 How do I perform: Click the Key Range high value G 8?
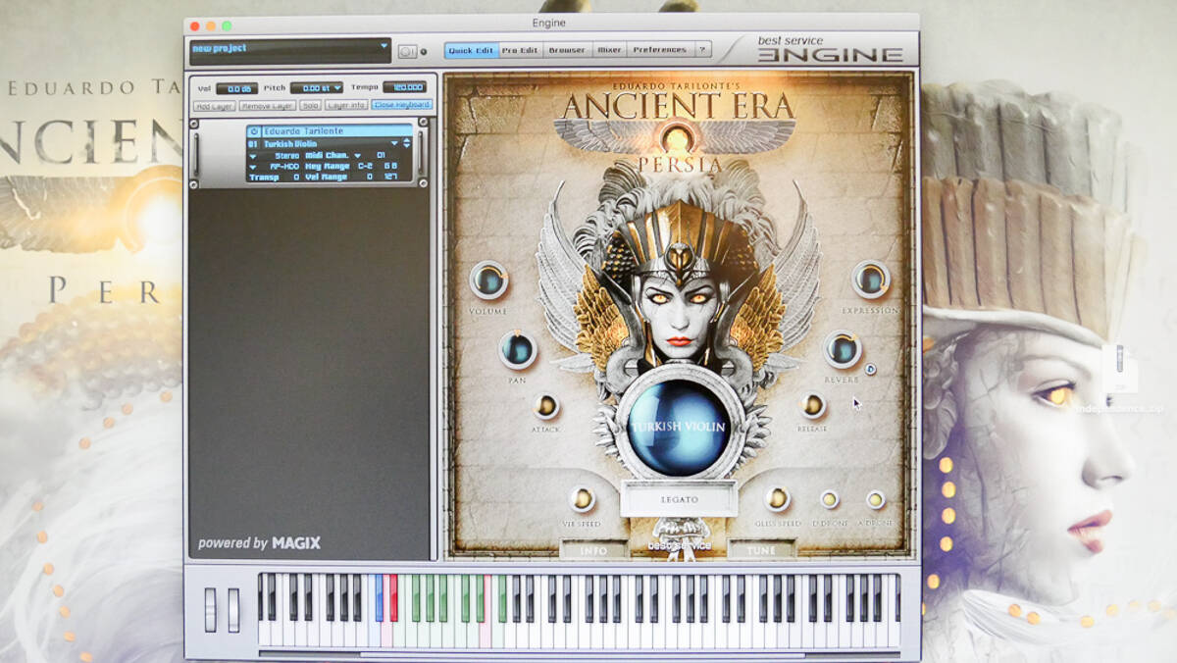pos(390,167)
